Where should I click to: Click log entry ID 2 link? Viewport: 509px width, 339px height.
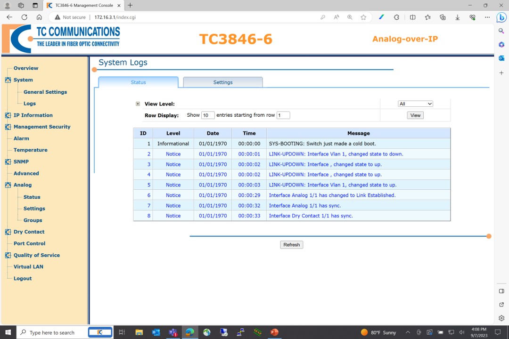148,154
